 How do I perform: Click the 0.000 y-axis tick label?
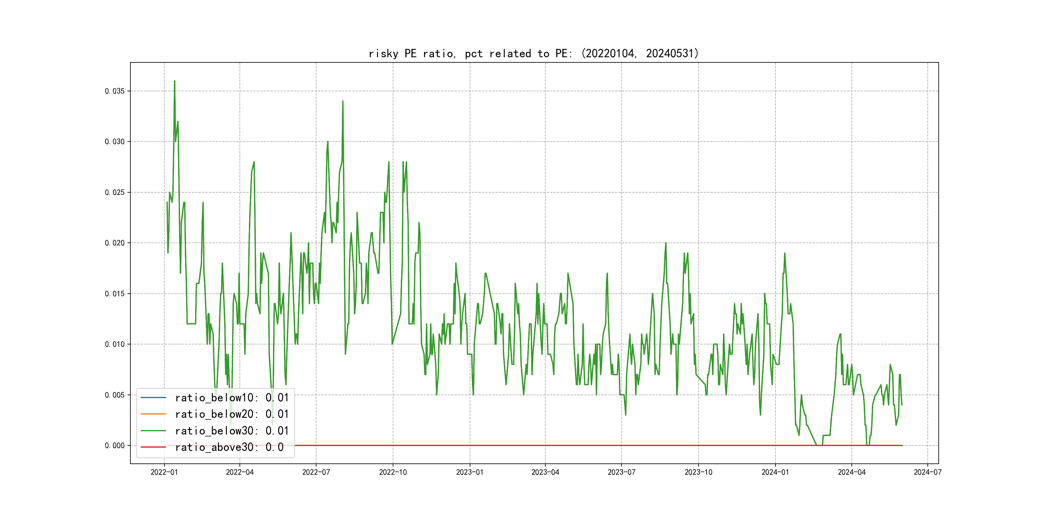[x=115, y=445]
